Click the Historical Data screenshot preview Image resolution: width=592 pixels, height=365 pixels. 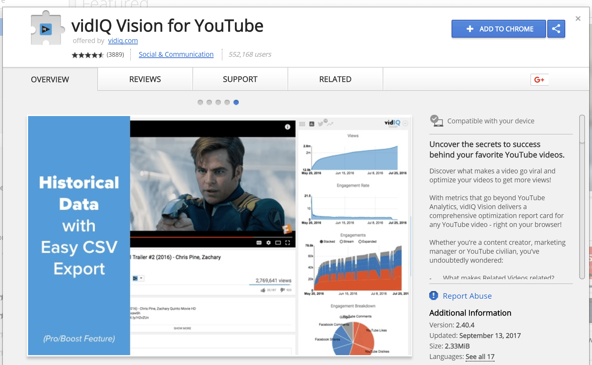[x=220, y=236]
